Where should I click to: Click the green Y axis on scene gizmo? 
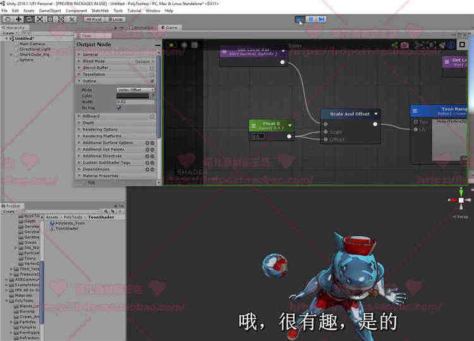(x=461, y=192)
